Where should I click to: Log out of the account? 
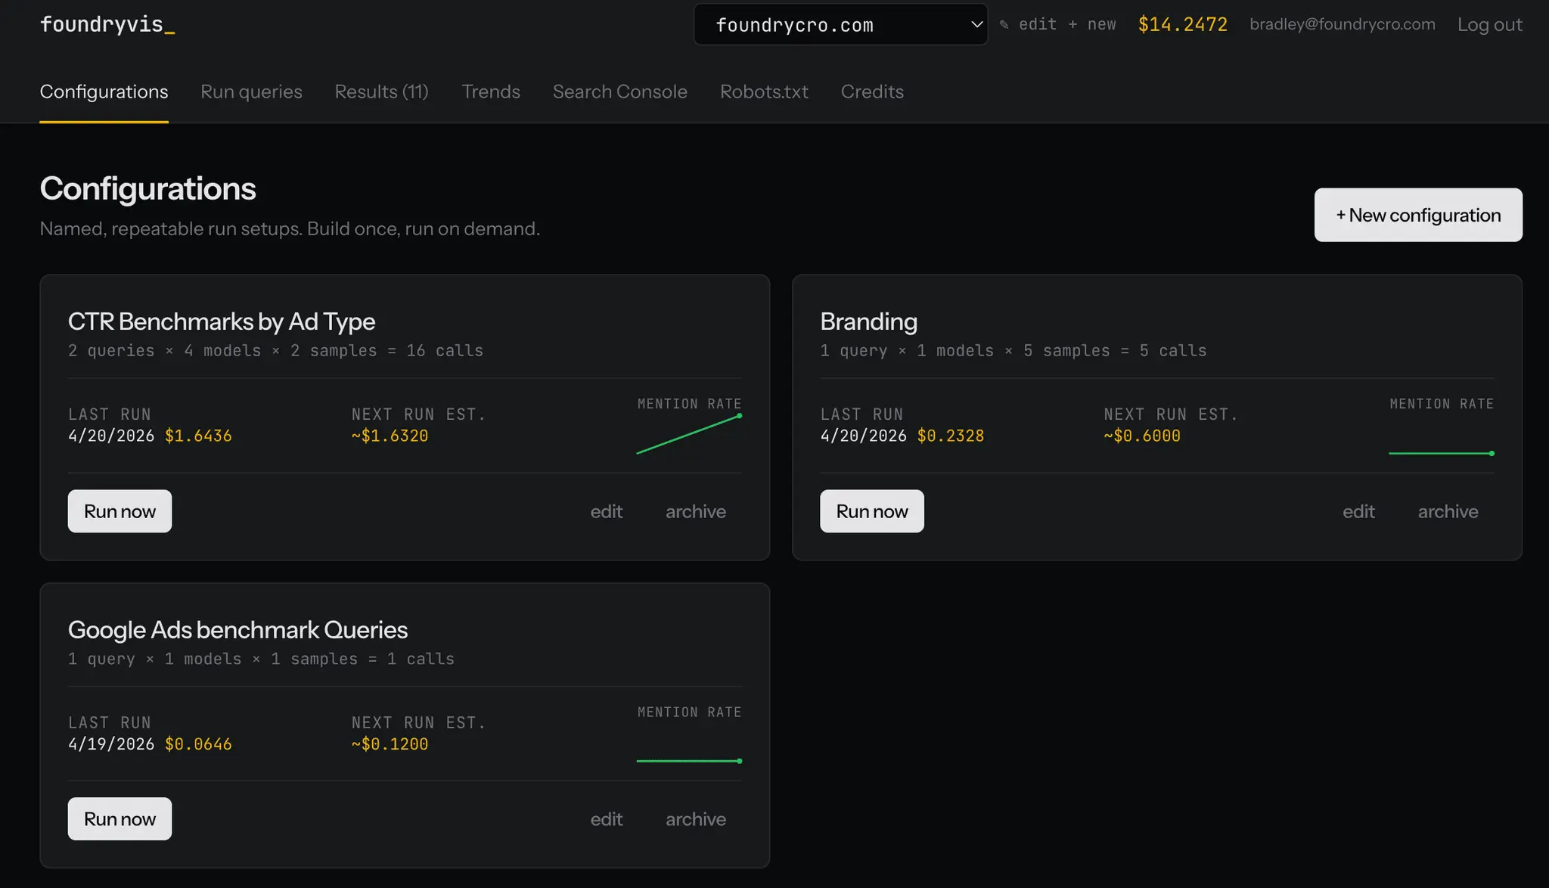1489,24
